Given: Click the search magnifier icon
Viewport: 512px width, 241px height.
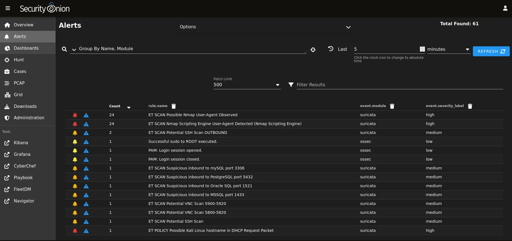Looking at the screenshot, I should coord(64,49).
